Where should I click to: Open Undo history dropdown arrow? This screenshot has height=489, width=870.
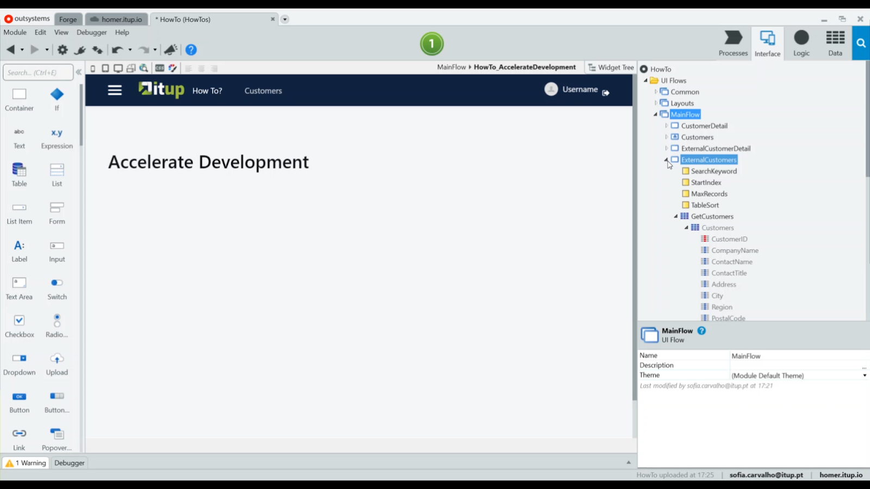[130, 50]
